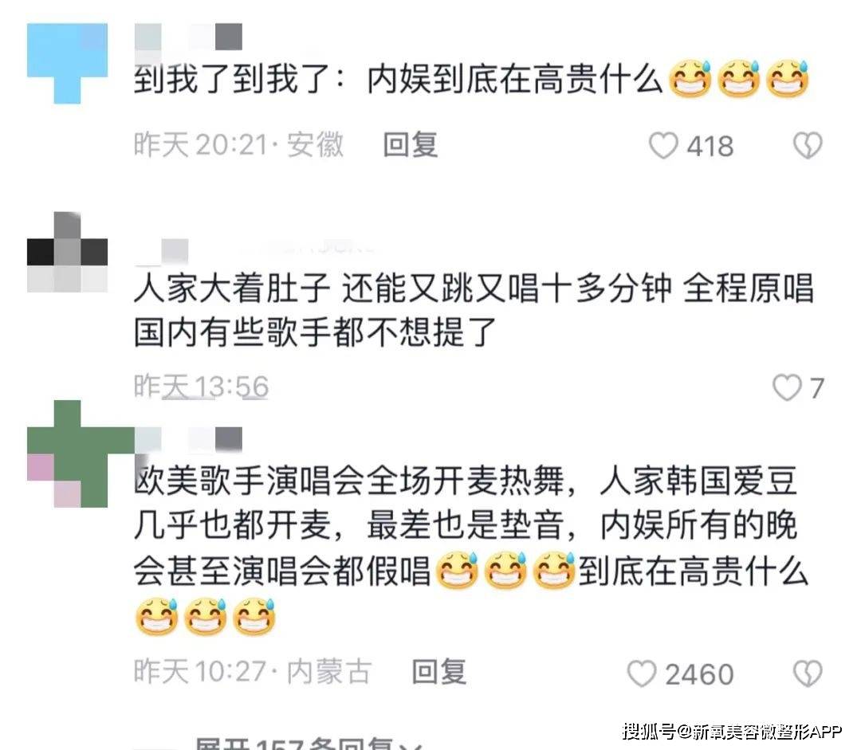
Task: Reply to the 昨天 20:21 安徽 comment
Action: [x=411, y=146]
